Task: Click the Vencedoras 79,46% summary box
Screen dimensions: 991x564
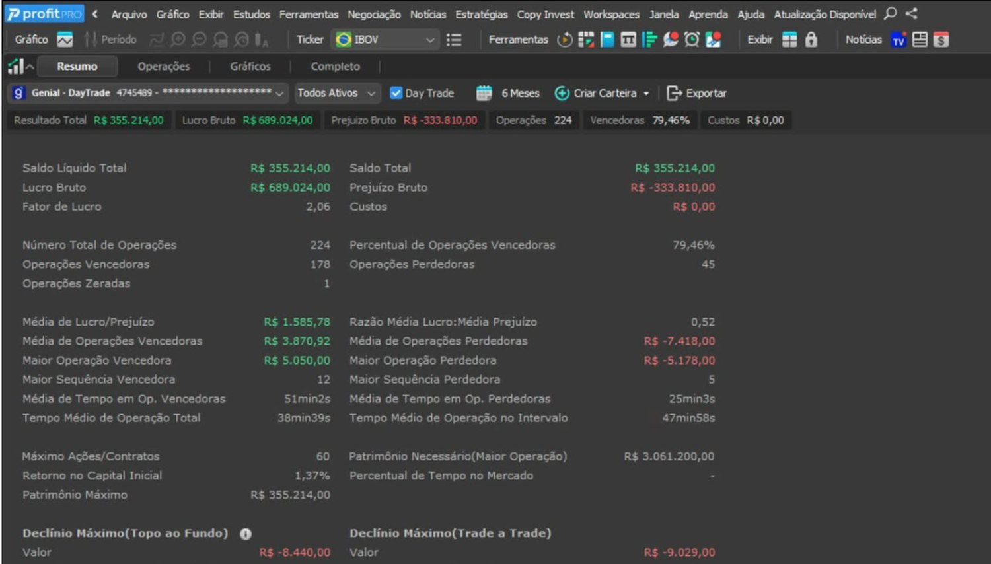Action: click(640, 120)
